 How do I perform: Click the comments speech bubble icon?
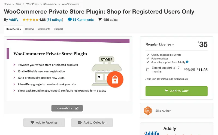(x=70, y=20)
